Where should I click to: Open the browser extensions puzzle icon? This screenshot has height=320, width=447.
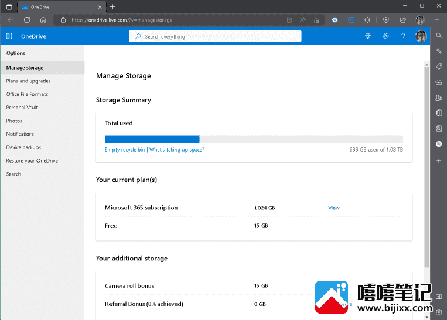[x=367, y=20]
